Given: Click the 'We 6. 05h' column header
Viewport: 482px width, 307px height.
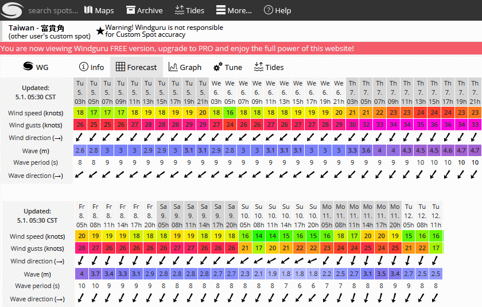Looking at the screenshot, I should click(x=230, y=92).
